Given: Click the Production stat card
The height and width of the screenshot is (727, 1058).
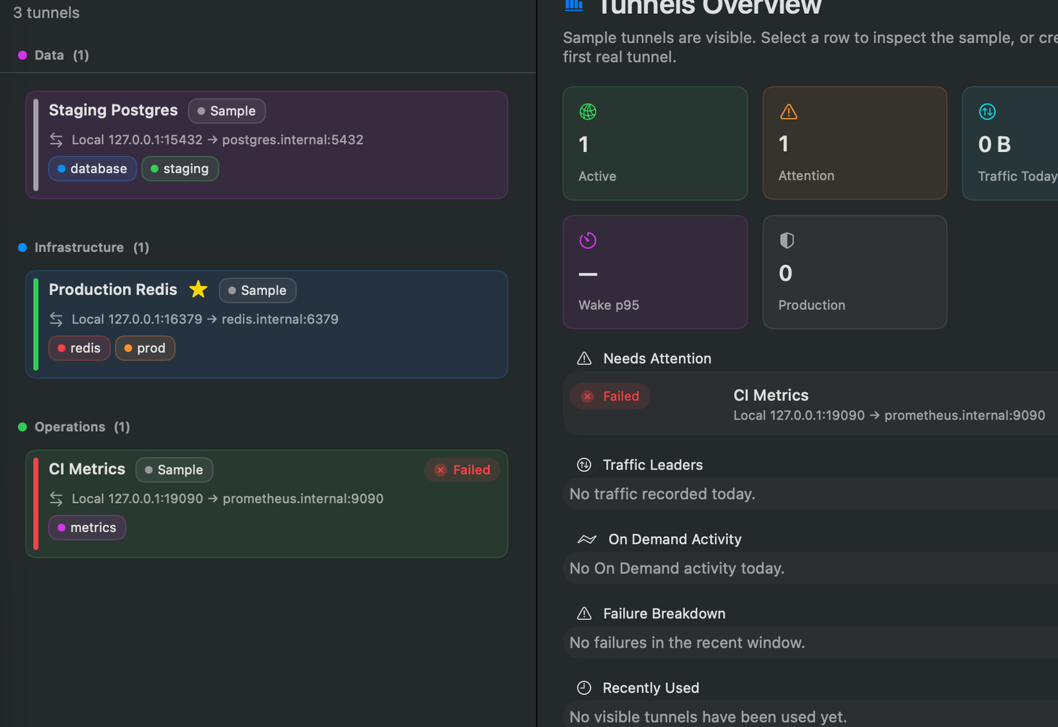Looking at the screenshot, I should pyautogui.click(x=855, y=272).
